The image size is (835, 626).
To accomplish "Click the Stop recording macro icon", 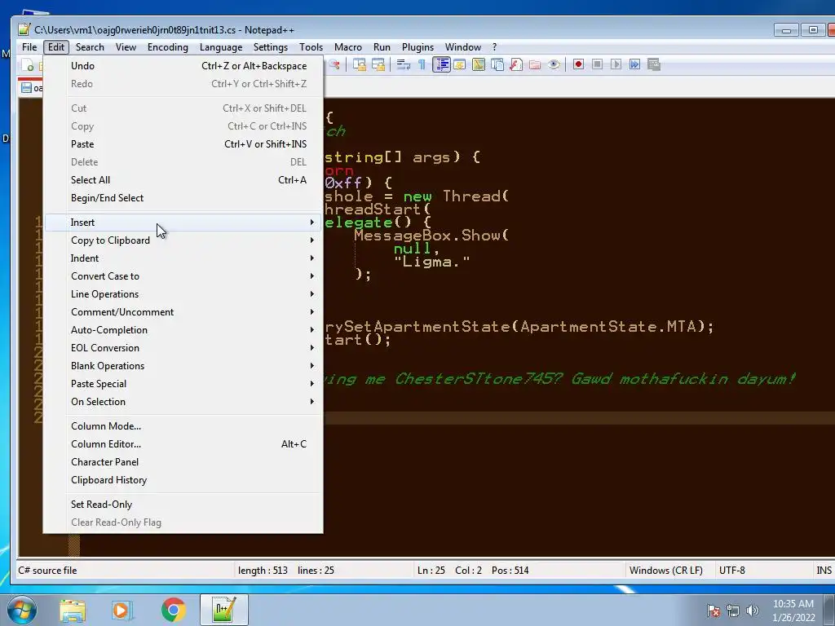I will tap(598, 65).
